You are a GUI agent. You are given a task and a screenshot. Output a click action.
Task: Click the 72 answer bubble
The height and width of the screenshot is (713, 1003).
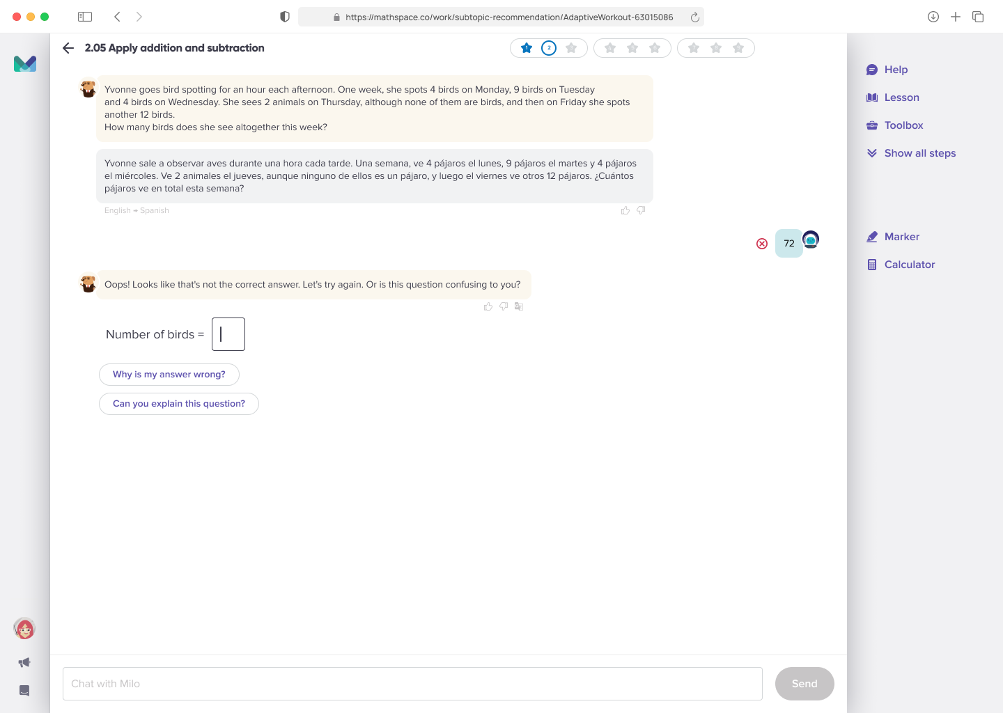789,244
